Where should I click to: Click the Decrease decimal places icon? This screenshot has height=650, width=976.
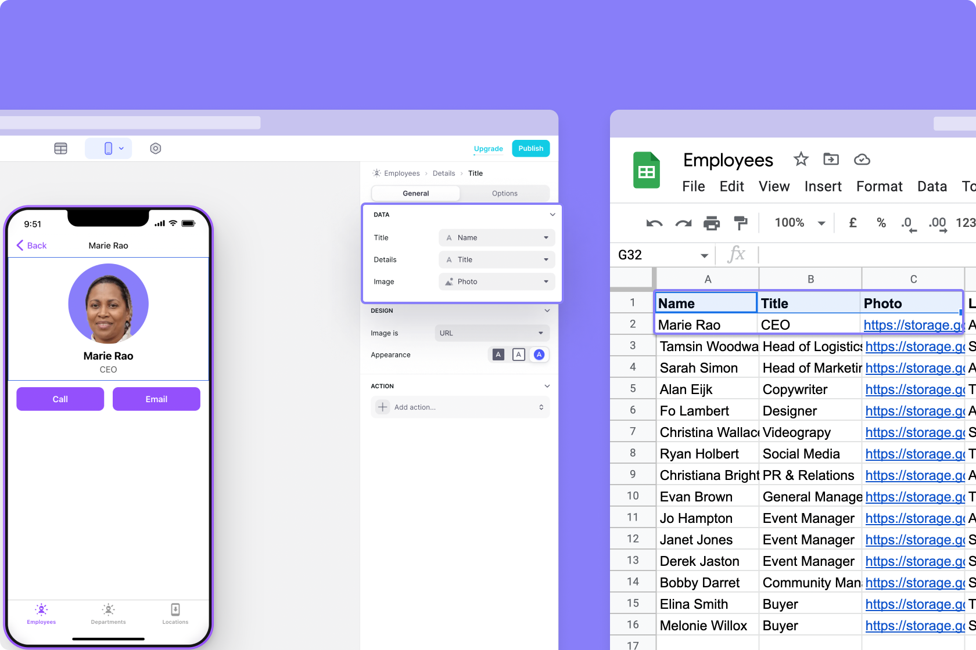tap(907, 223)
